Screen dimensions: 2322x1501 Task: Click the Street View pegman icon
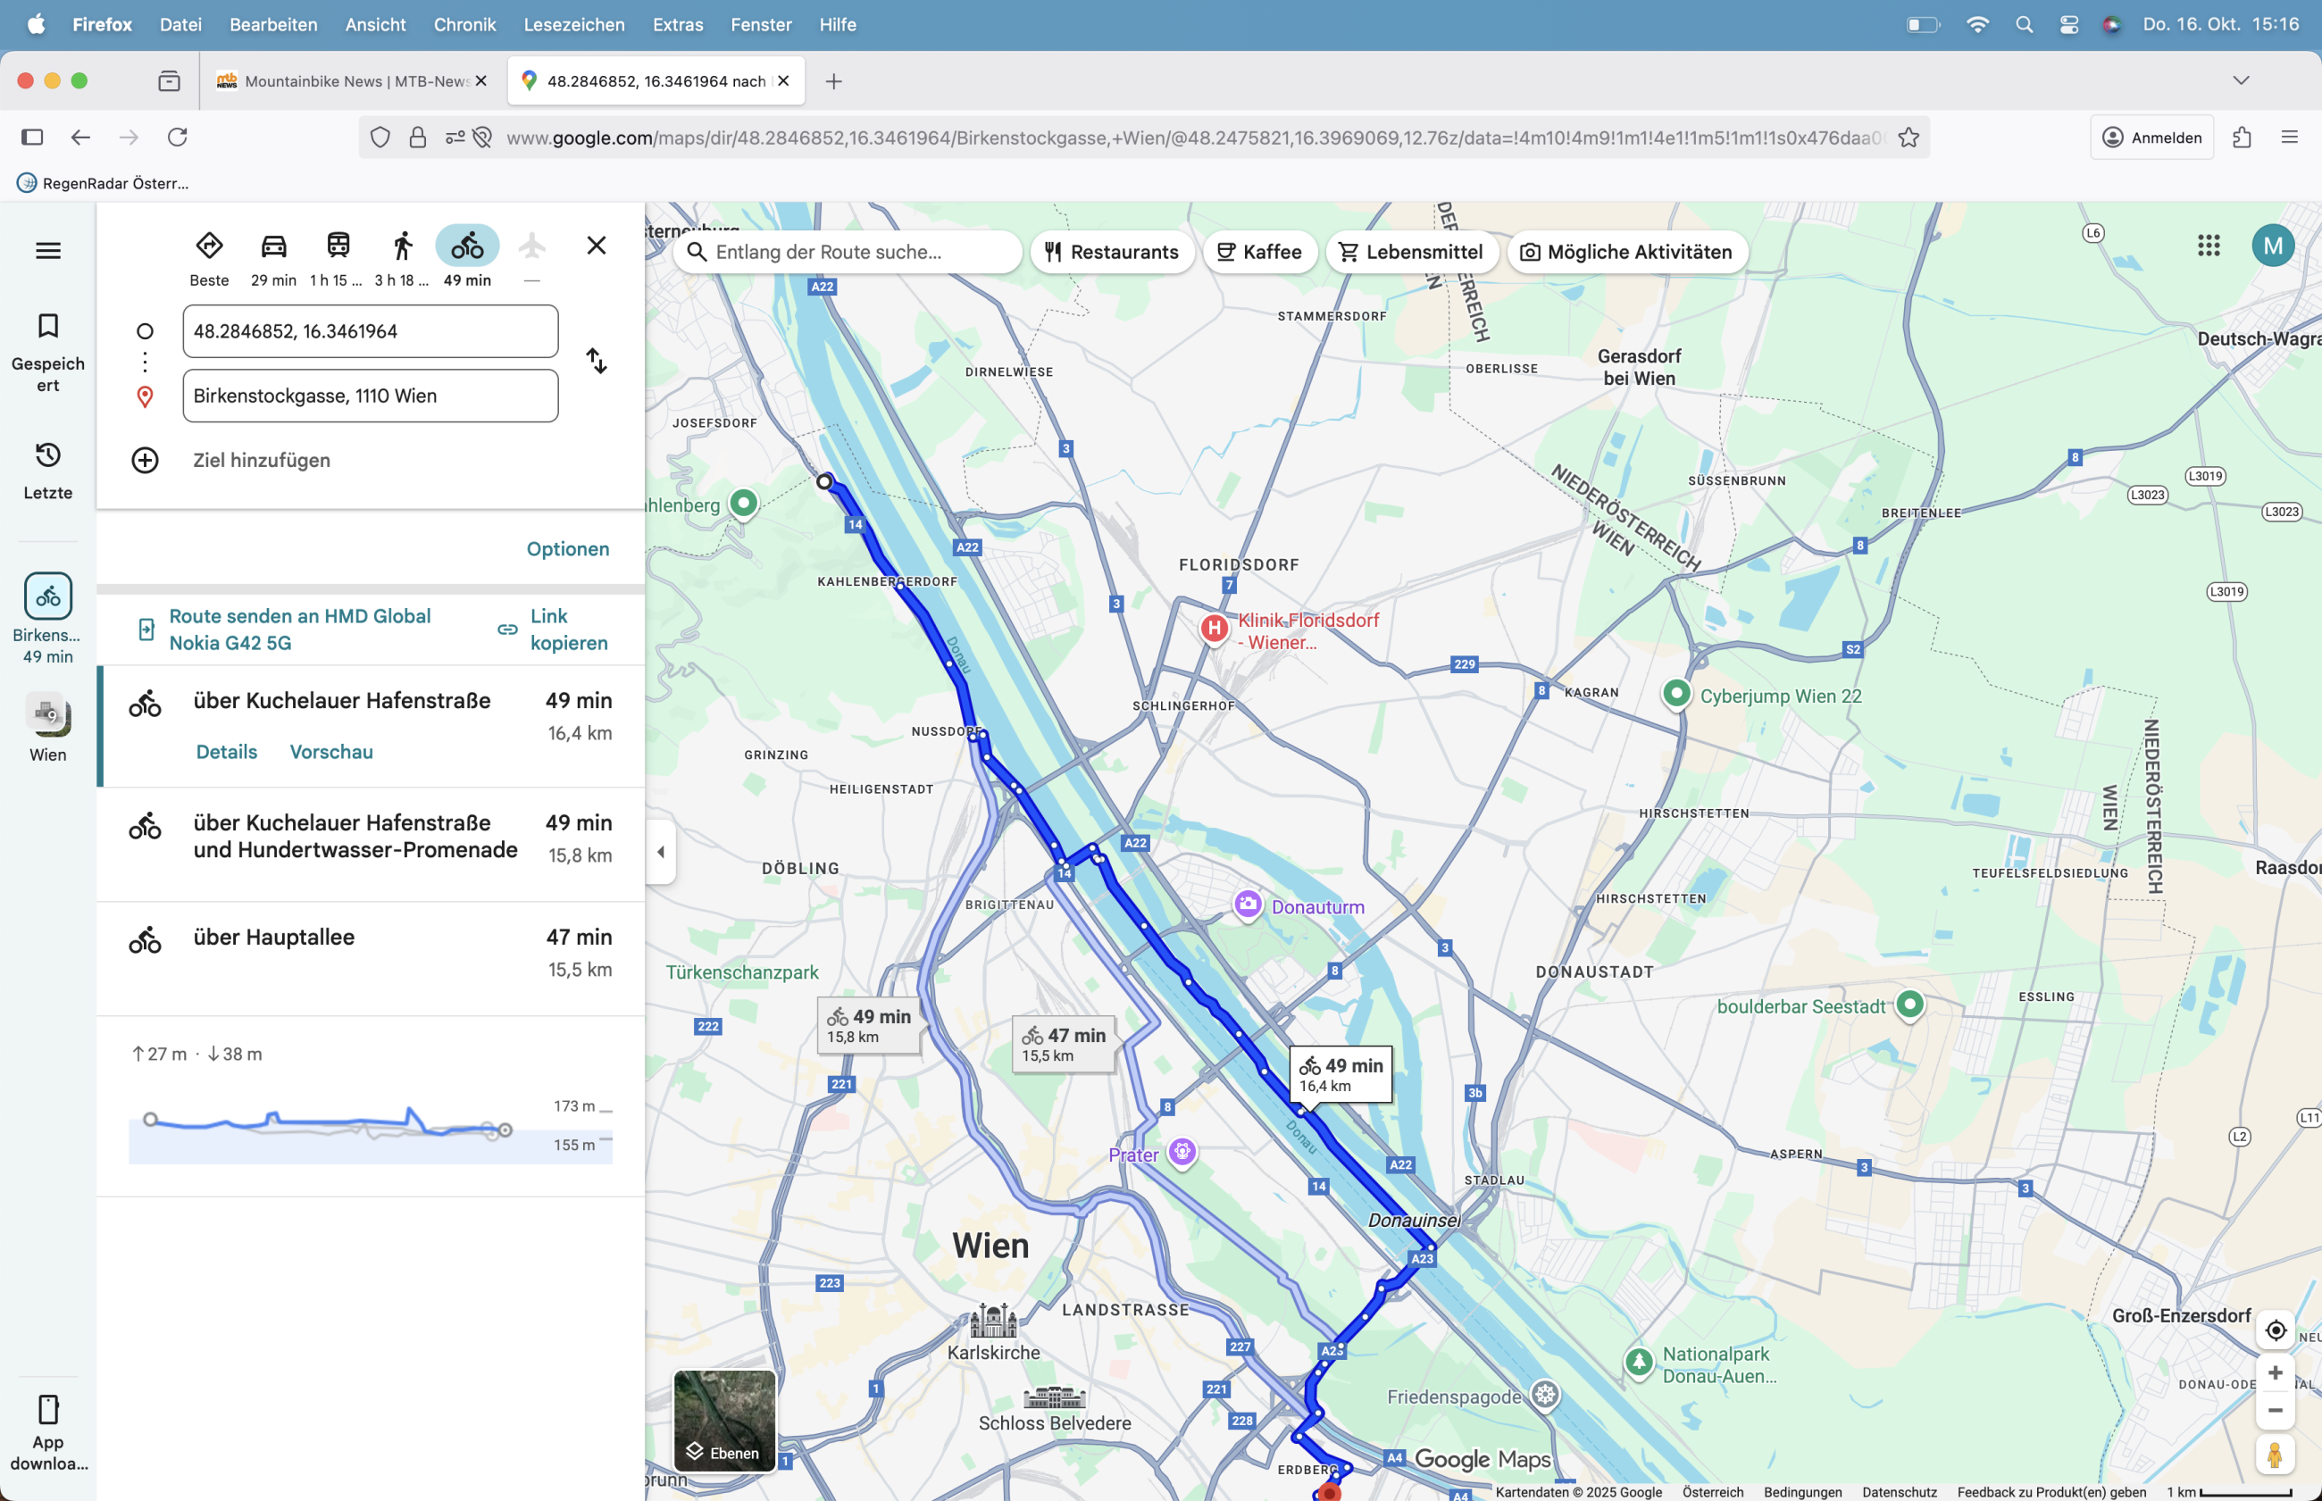(2276, 1455)
